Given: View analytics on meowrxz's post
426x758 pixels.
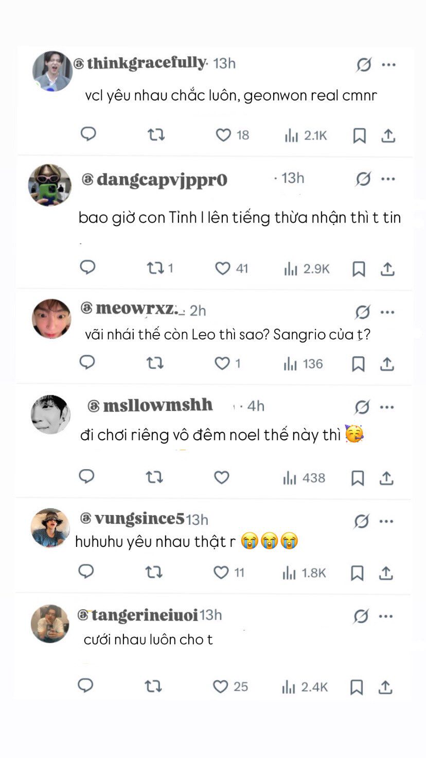Looking at the screenshot, I should pyautogui.click(x=303, y=364).
